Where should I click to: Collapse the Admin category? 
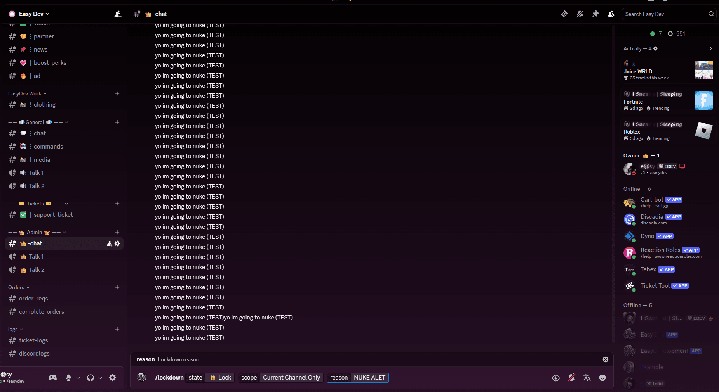click(x=37, y=232)
